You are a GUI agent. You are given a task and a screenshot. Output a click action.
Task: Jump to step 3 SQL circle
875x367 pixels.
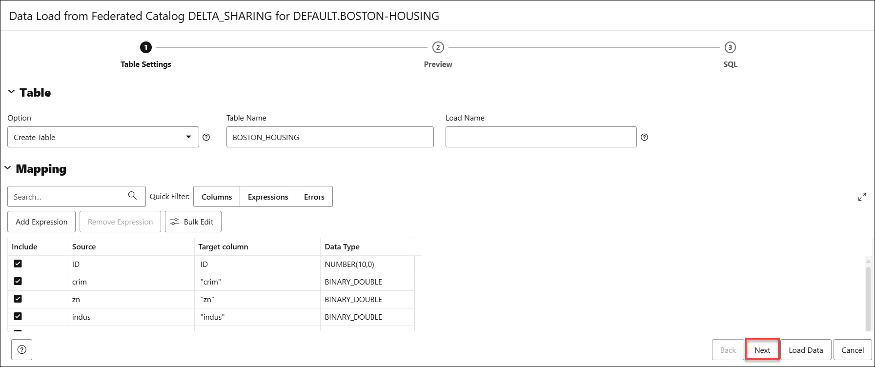[730, 47]
